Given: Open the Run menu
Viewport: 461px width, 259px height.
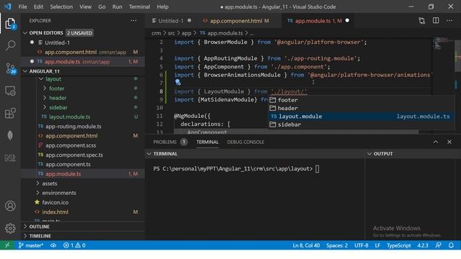Looking at the screenshot, I should point(117,6).
